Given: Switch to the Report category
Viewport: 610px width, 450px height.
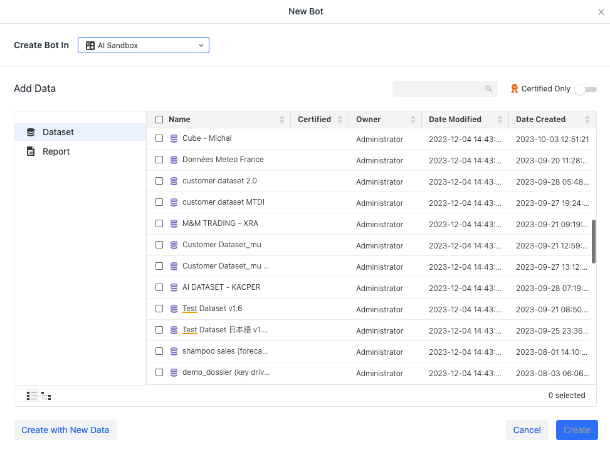Looking at the screenshot, I should [56, 151].
